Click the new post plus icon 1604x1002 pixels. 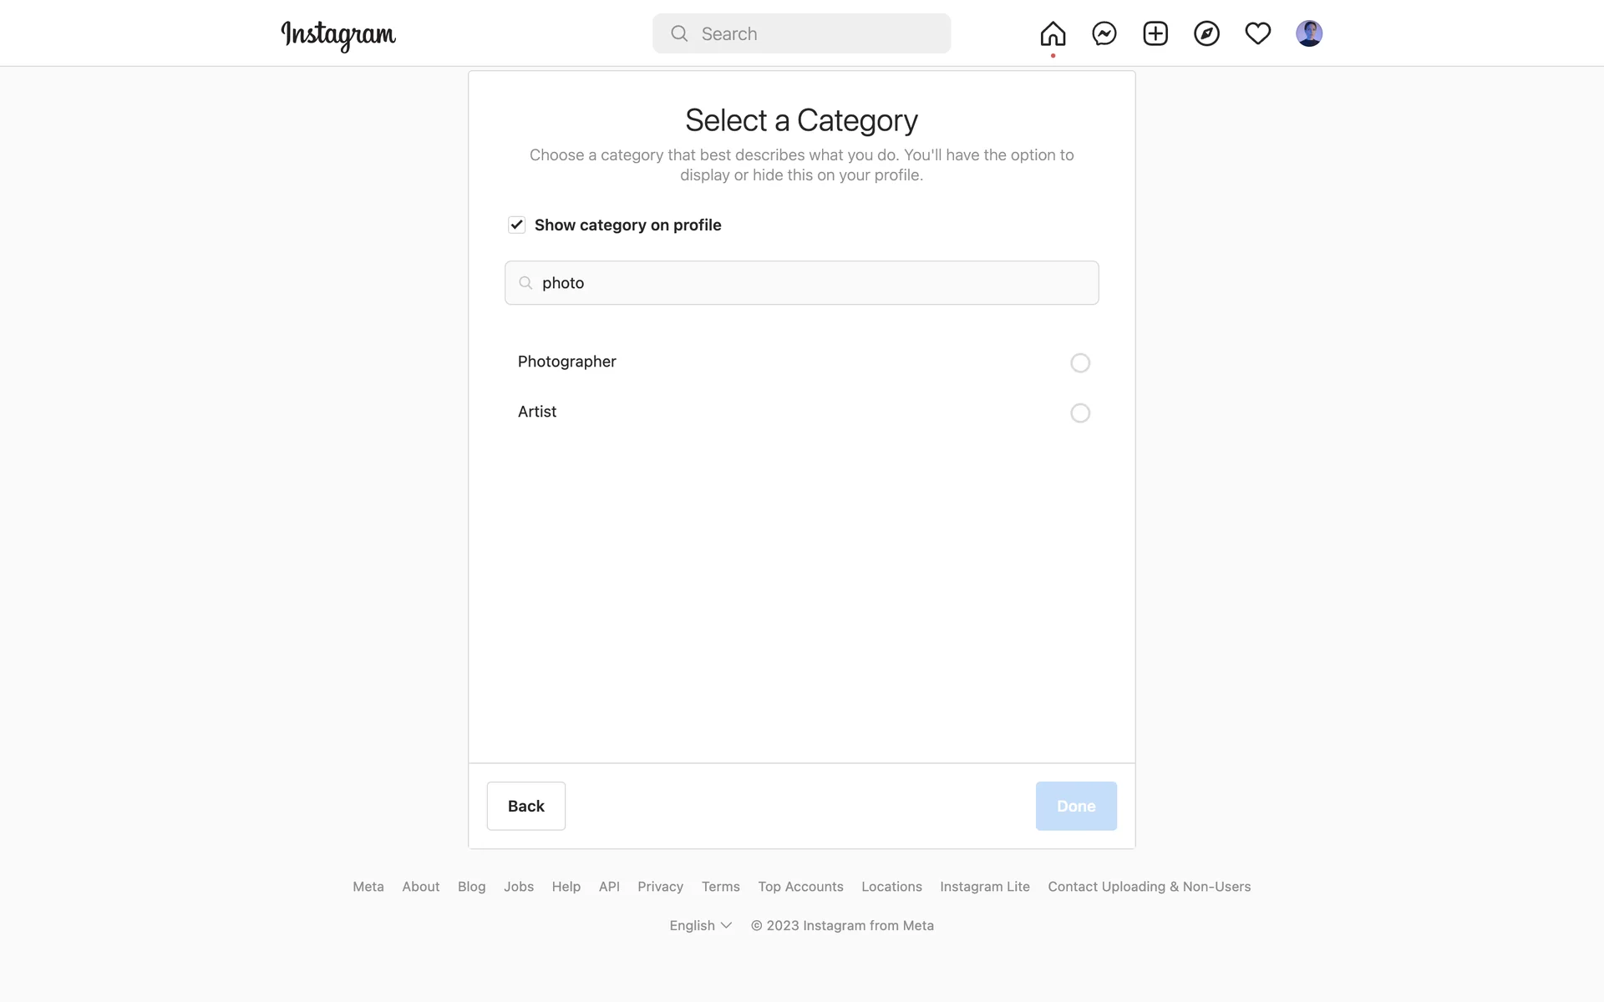(1155, 34)
